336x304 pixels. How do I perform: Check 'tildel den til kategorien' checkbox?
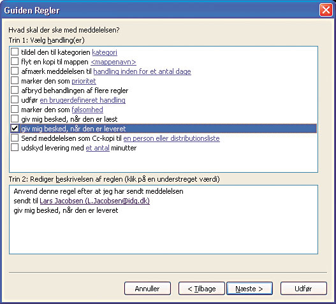point(15,52)
